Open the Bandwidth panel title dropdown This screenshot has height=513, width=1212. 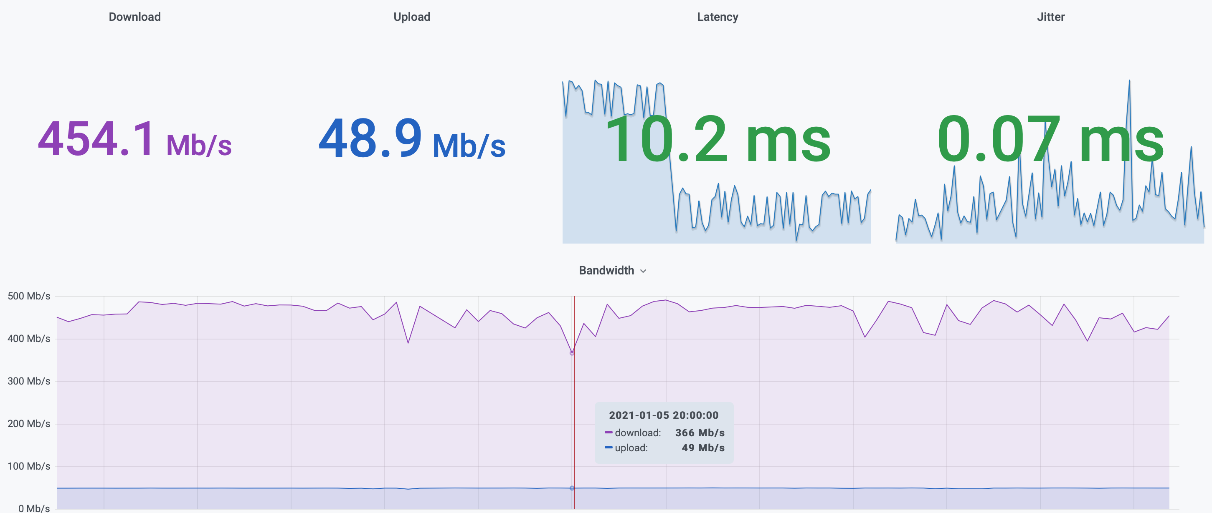coord(612,271)
